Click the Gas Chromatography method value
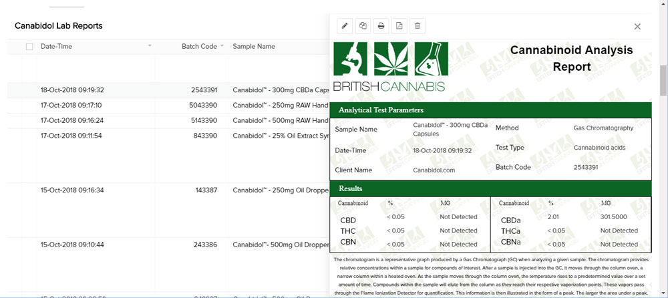Screen dimensions: 668x298 603,128
